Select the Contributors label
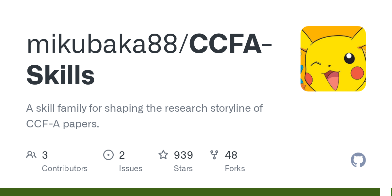This screenshot has height=196, width=392. pos(65,169)
